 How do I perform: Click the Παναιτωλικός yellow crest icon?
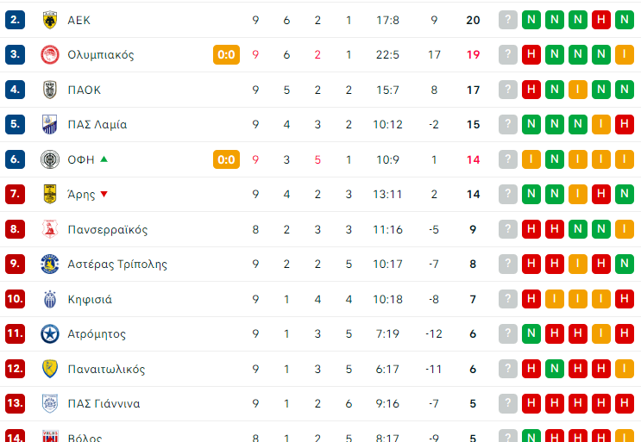click(49, 369)
